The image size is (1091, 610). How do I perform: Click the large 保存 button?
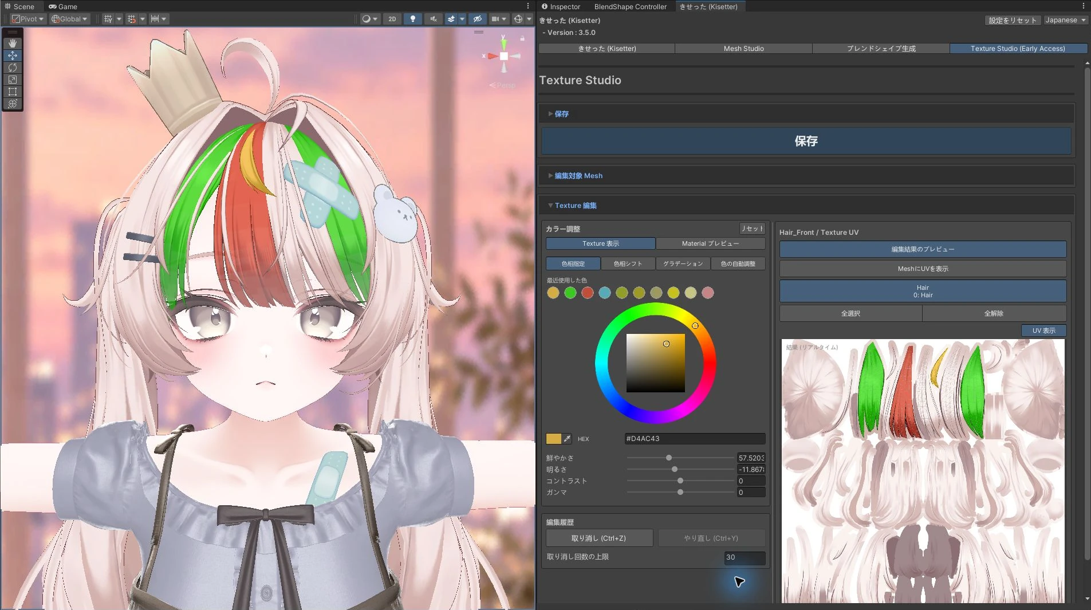pyautogui.click(x=806, y=141)
